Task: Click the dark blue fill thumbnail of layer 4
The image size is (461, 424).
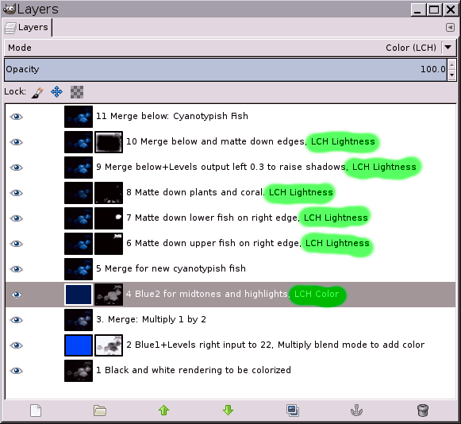Action: (x=79, y=295)
